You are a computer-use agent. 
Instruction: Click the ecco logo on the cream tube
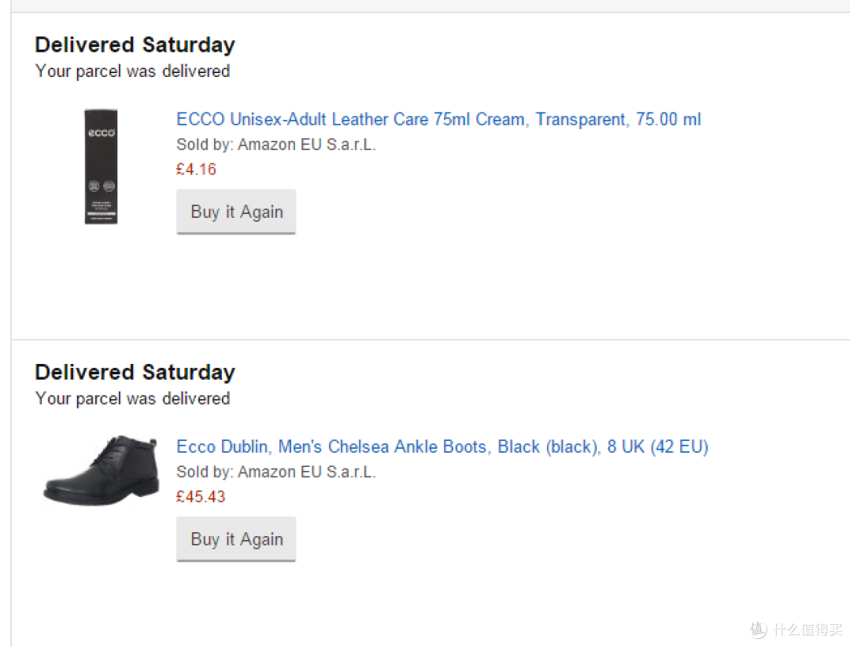click(102, 133)
